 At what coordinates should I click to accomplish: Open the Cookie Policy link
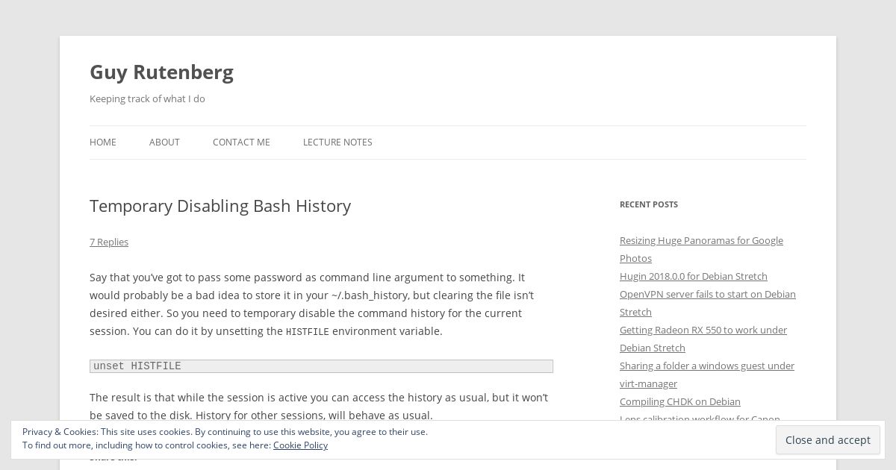coord(300,445)
